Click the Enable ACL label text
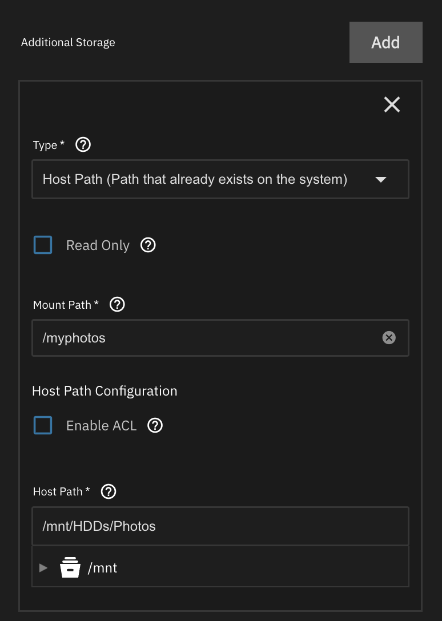Screen dimensions: 442x621 tap(101, 426)
